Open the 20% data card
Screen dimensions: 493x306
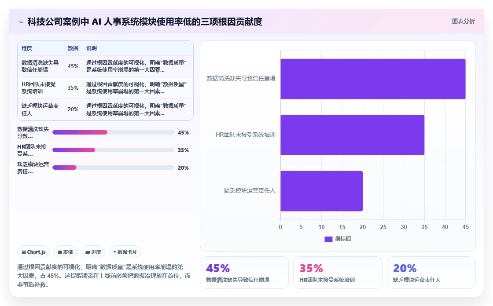tap(431, 273)
